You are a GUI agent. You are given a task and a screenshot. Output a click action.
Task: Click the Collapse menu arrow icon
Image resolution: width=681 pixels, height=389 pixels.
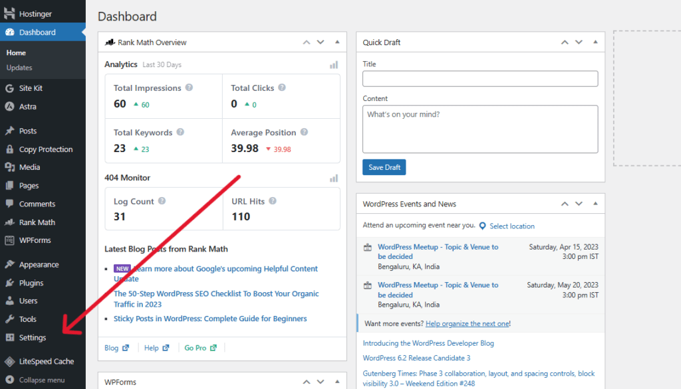(9, 380)
